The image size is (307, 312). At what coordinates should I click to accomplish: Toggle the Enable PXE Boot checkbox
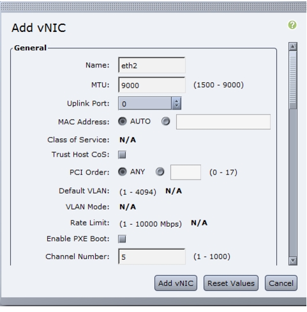click(x=122, y=239)
